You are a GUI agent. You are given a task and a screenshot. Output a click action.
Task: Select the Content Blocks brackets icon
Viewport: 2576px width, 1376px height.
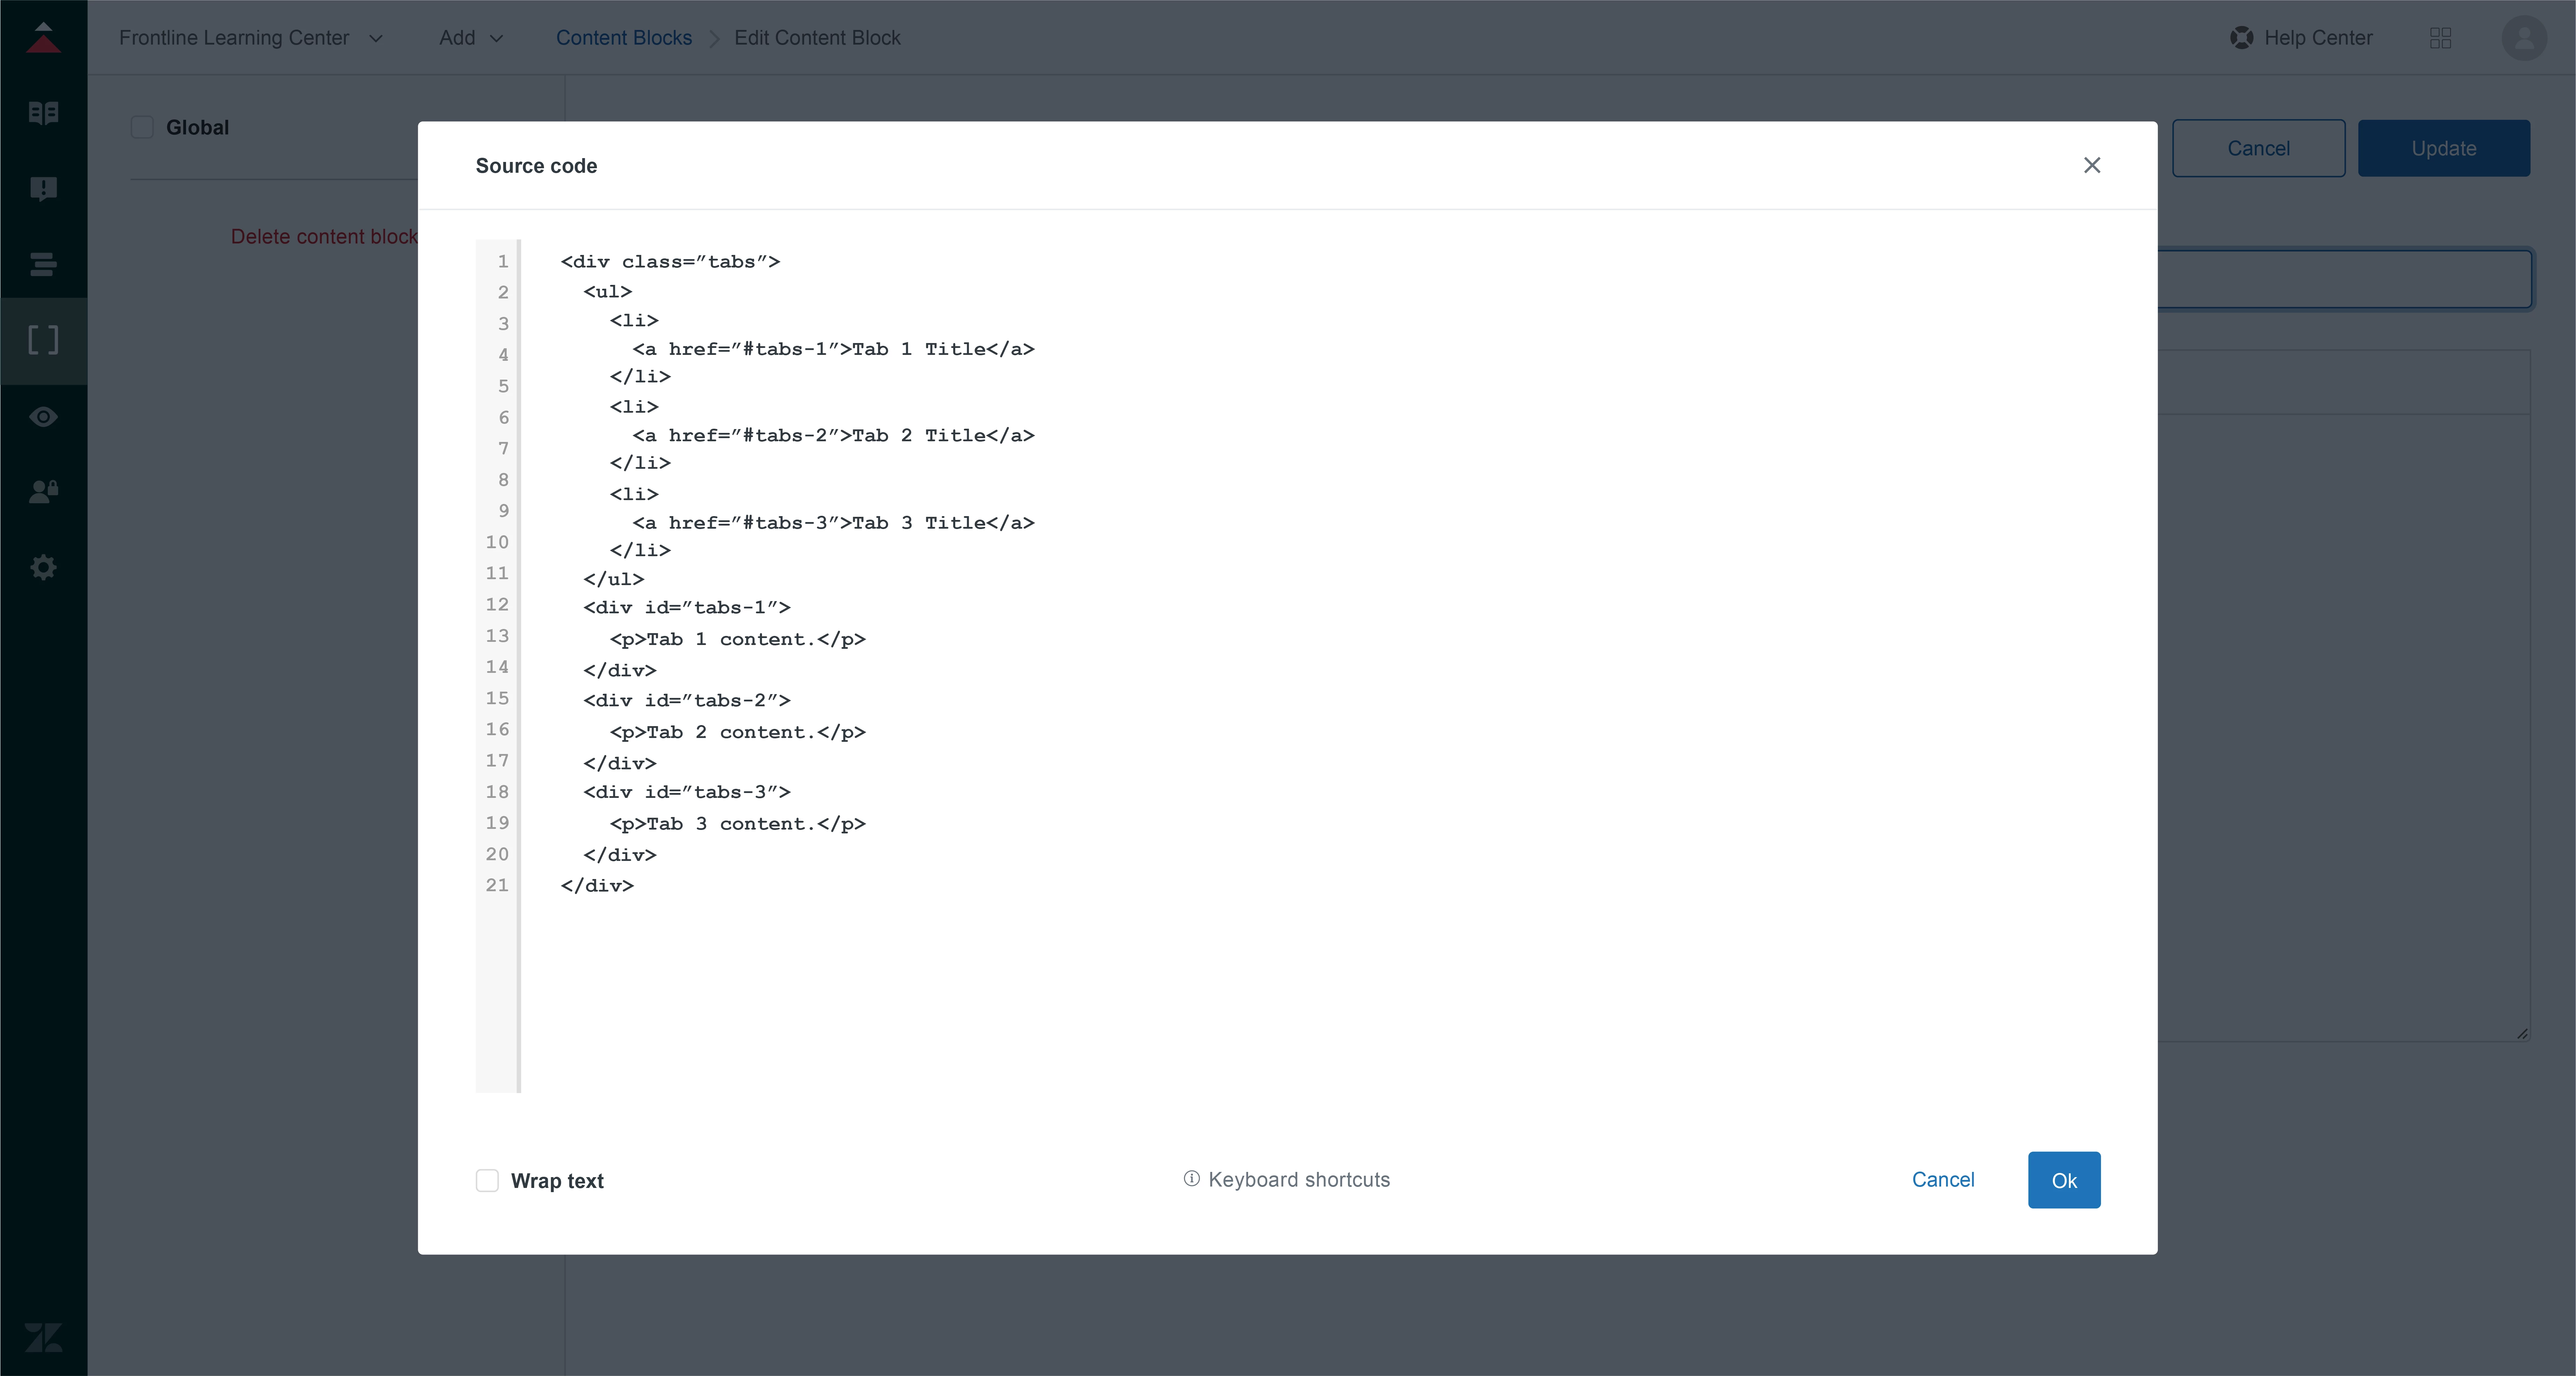pyautogui.click(x=43, y=340)
